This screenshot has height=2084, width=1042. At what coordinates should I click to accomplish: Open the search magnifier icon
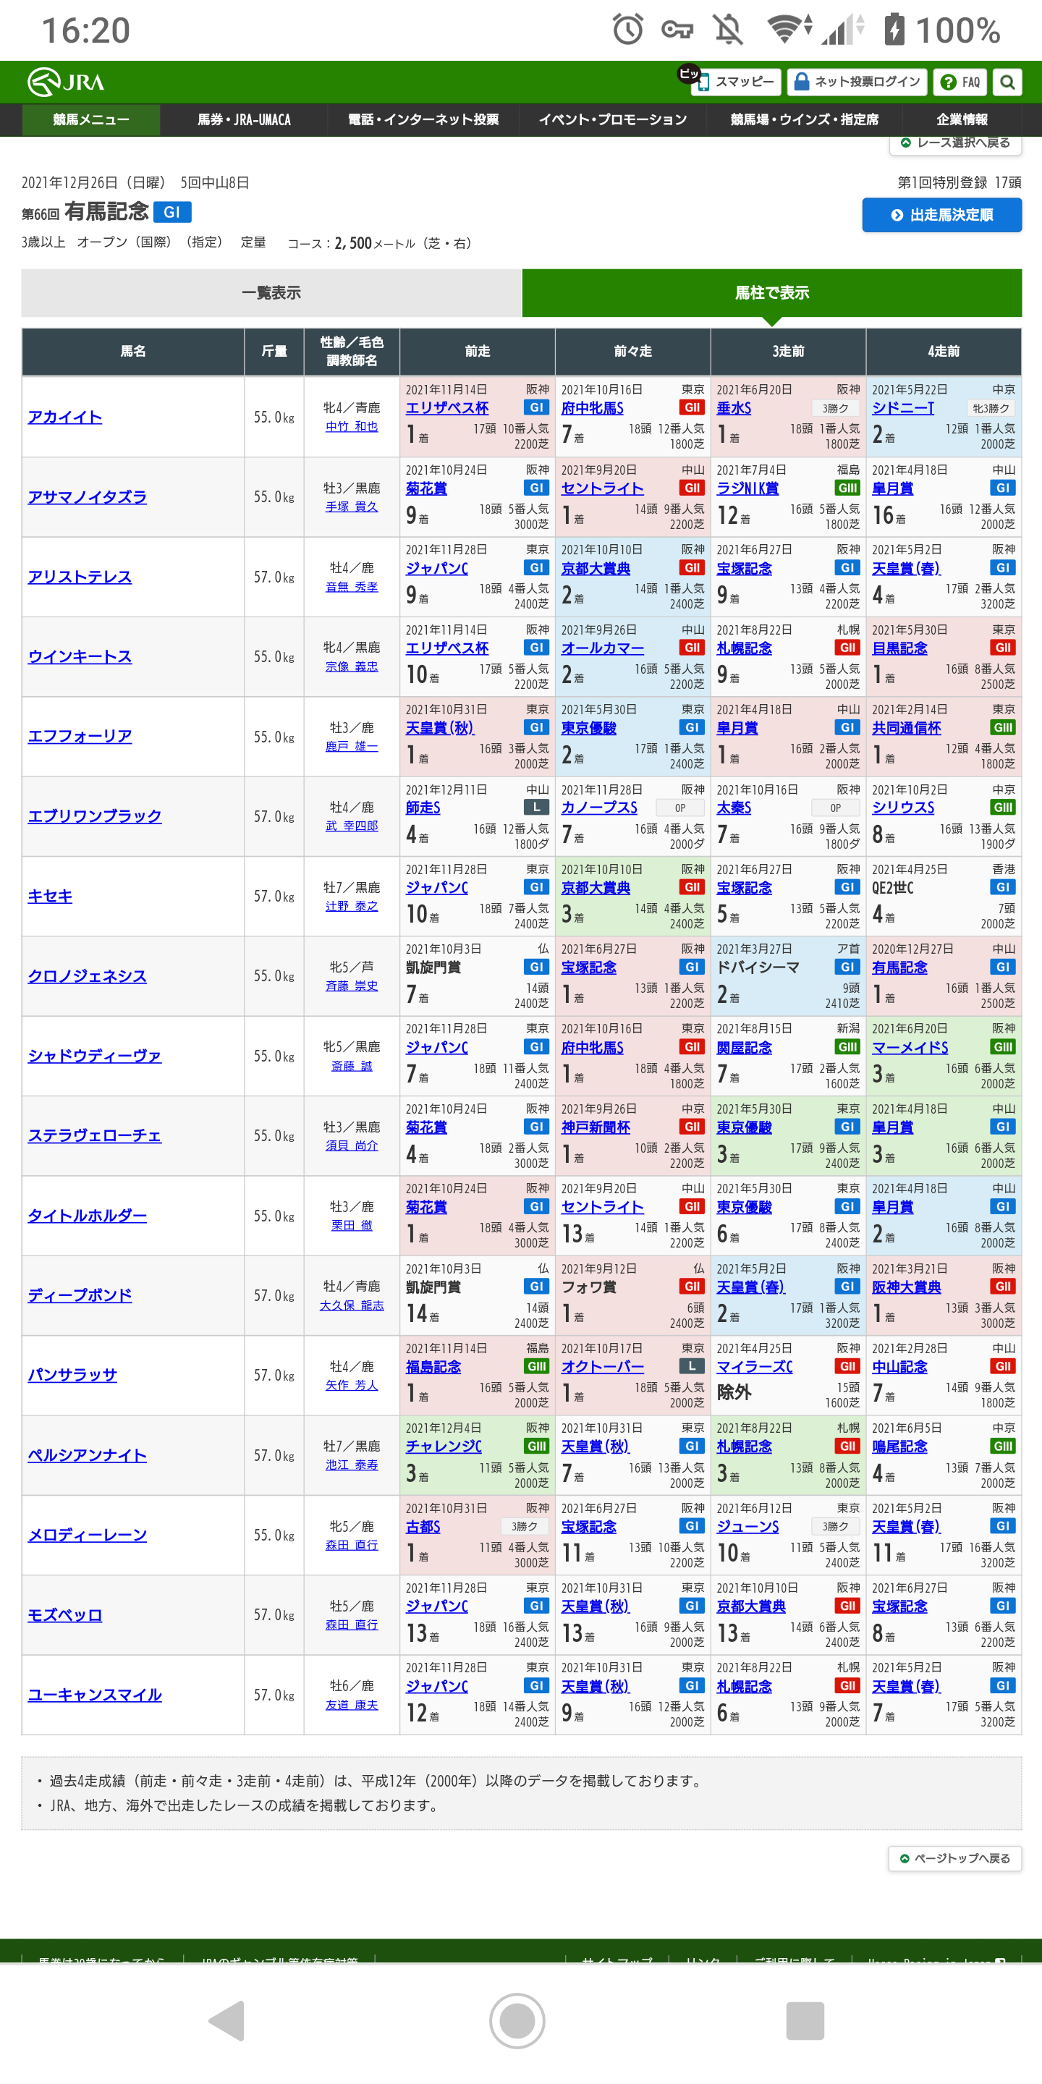1007,82
